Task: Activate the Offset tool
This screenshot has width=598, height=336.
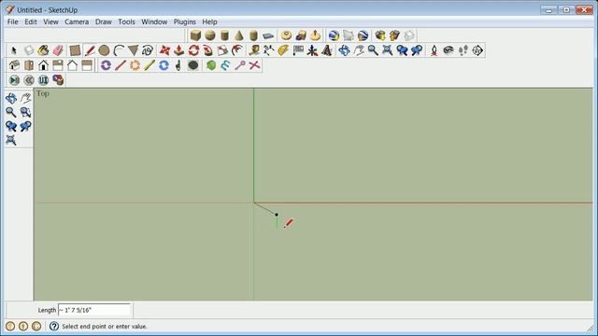Action: [236, 50]
